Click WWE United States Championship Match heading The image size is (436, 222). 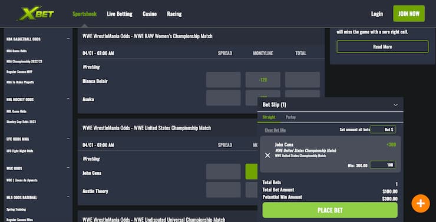(x=147, y=128)
